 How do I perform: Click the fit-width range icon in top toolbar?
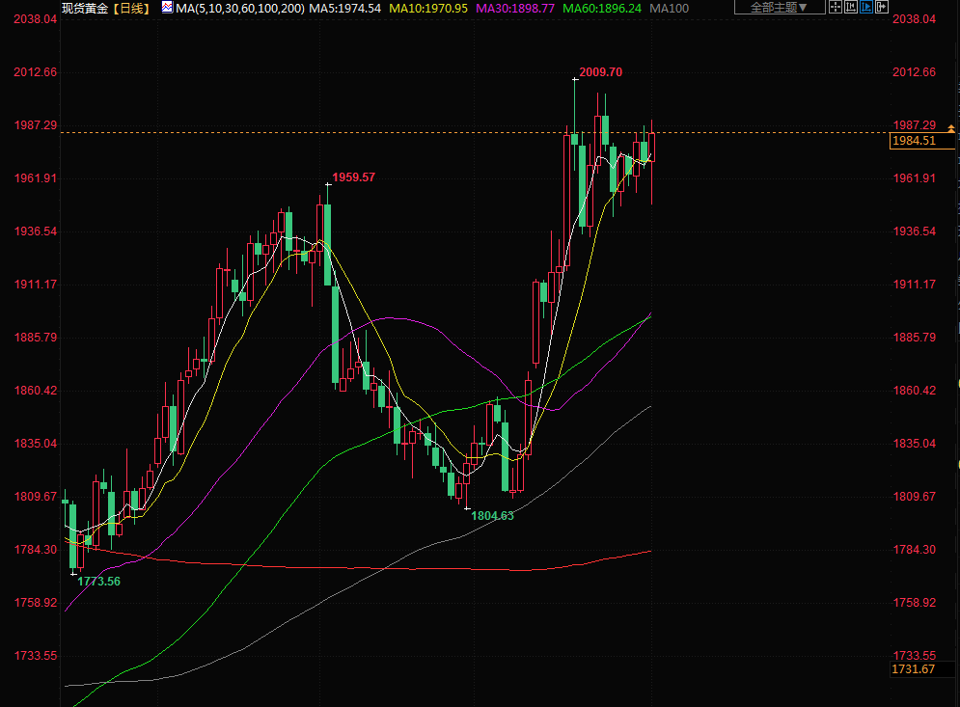pos(851,8)
